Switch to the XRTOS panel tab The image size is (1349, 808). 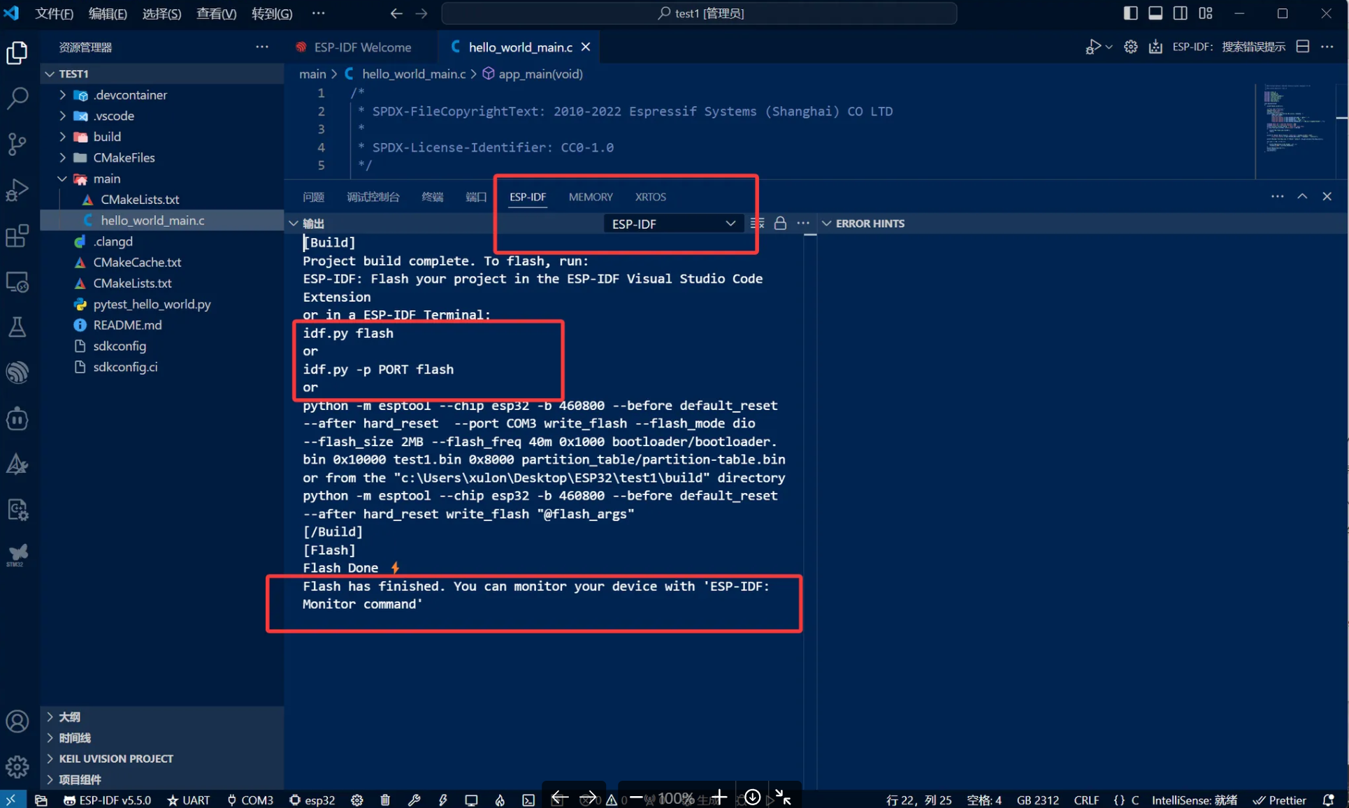pyautogui.click(x=650, y=197)
